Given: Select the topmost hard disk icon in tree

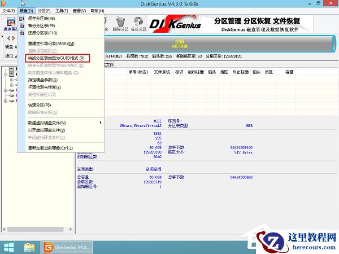Looking at the screenshot, I should pyautogui.click(x=12, y=69).
